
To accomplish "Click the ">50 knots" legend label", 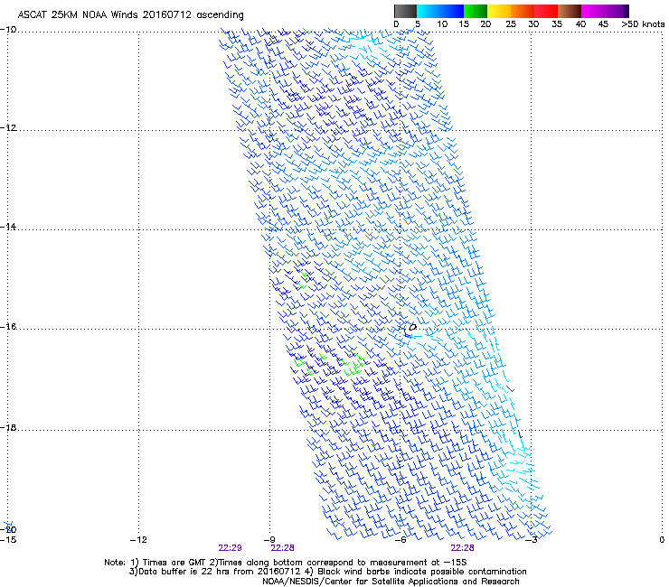I will pos(643,24).
